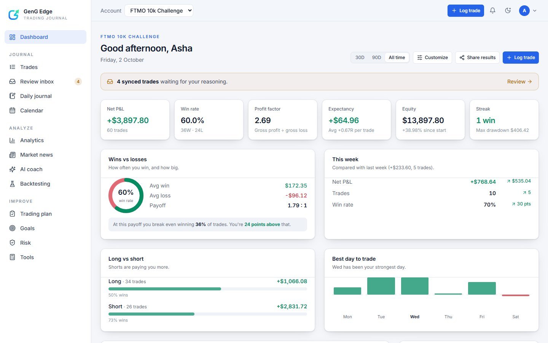Click the Trading plan clipboard icon
The image size is (548, 343).
(12, 214)
